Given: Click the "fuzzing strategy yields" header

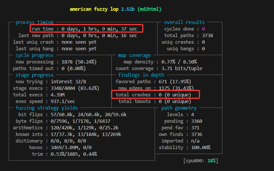Looking at the screenshot, I should [x=47, y=108].
